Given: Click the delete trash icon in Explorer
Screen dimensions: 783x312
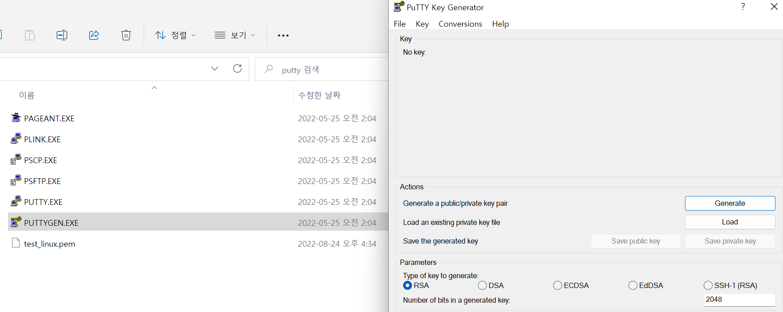Looking at the screenshot, I should 126,35.
